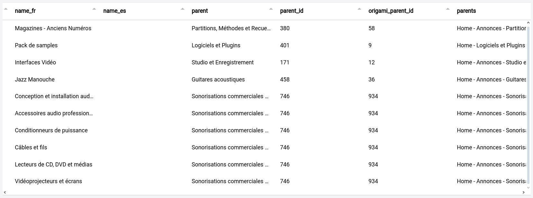Click the Conditionneurs de puissance cell
Image resolution: width=533 pixels, height=198 pixels.
click(x=51, y=130)
